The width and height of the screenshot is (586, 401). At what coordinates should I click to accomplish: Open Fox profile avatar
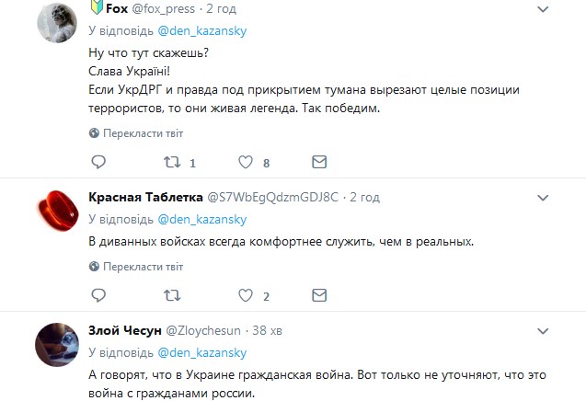55,22
